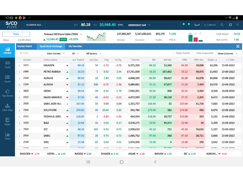243x182 pixels.
Task: Open settings gear in top bar
Action: (230, 25)
